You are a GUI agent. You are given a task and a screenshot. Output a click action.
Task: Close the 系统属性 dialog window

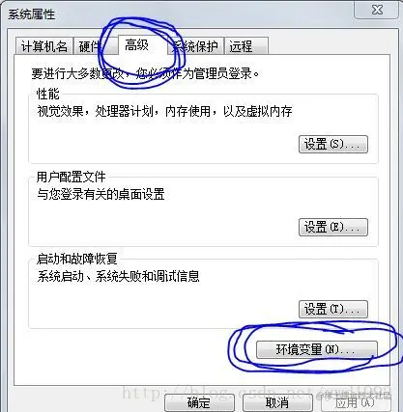click(377, 10)
